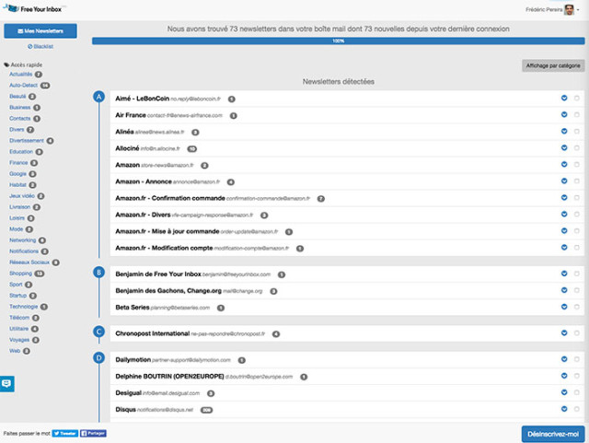
Task: Click blue check icon for Amazon.fr - Modification compte
Action: 564,247
